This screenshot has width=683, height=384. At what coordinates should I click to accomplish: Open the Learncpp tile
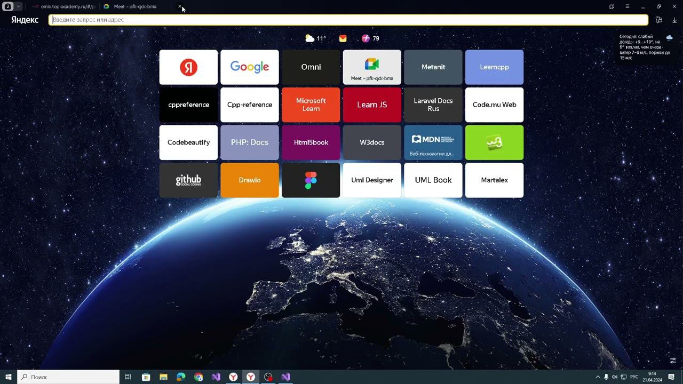point(494,67)
